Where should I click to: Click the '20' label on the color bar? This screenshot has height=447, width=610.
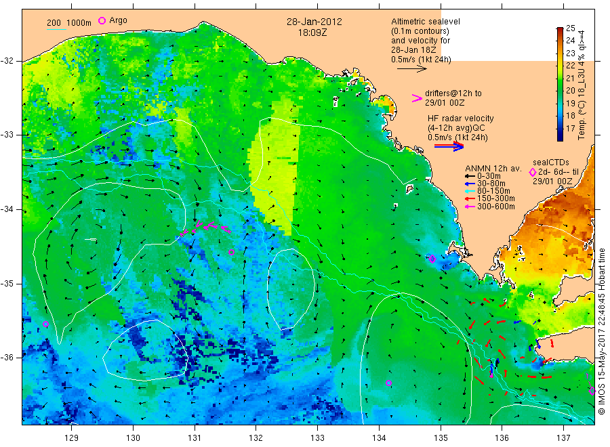(x=570, y=91)
